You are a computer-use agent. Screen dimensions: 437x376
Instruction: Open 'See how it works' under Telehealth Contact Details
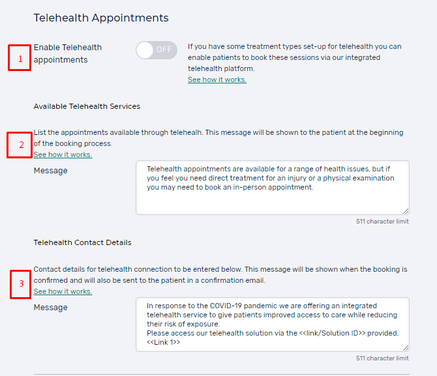[x=63, y=291]
